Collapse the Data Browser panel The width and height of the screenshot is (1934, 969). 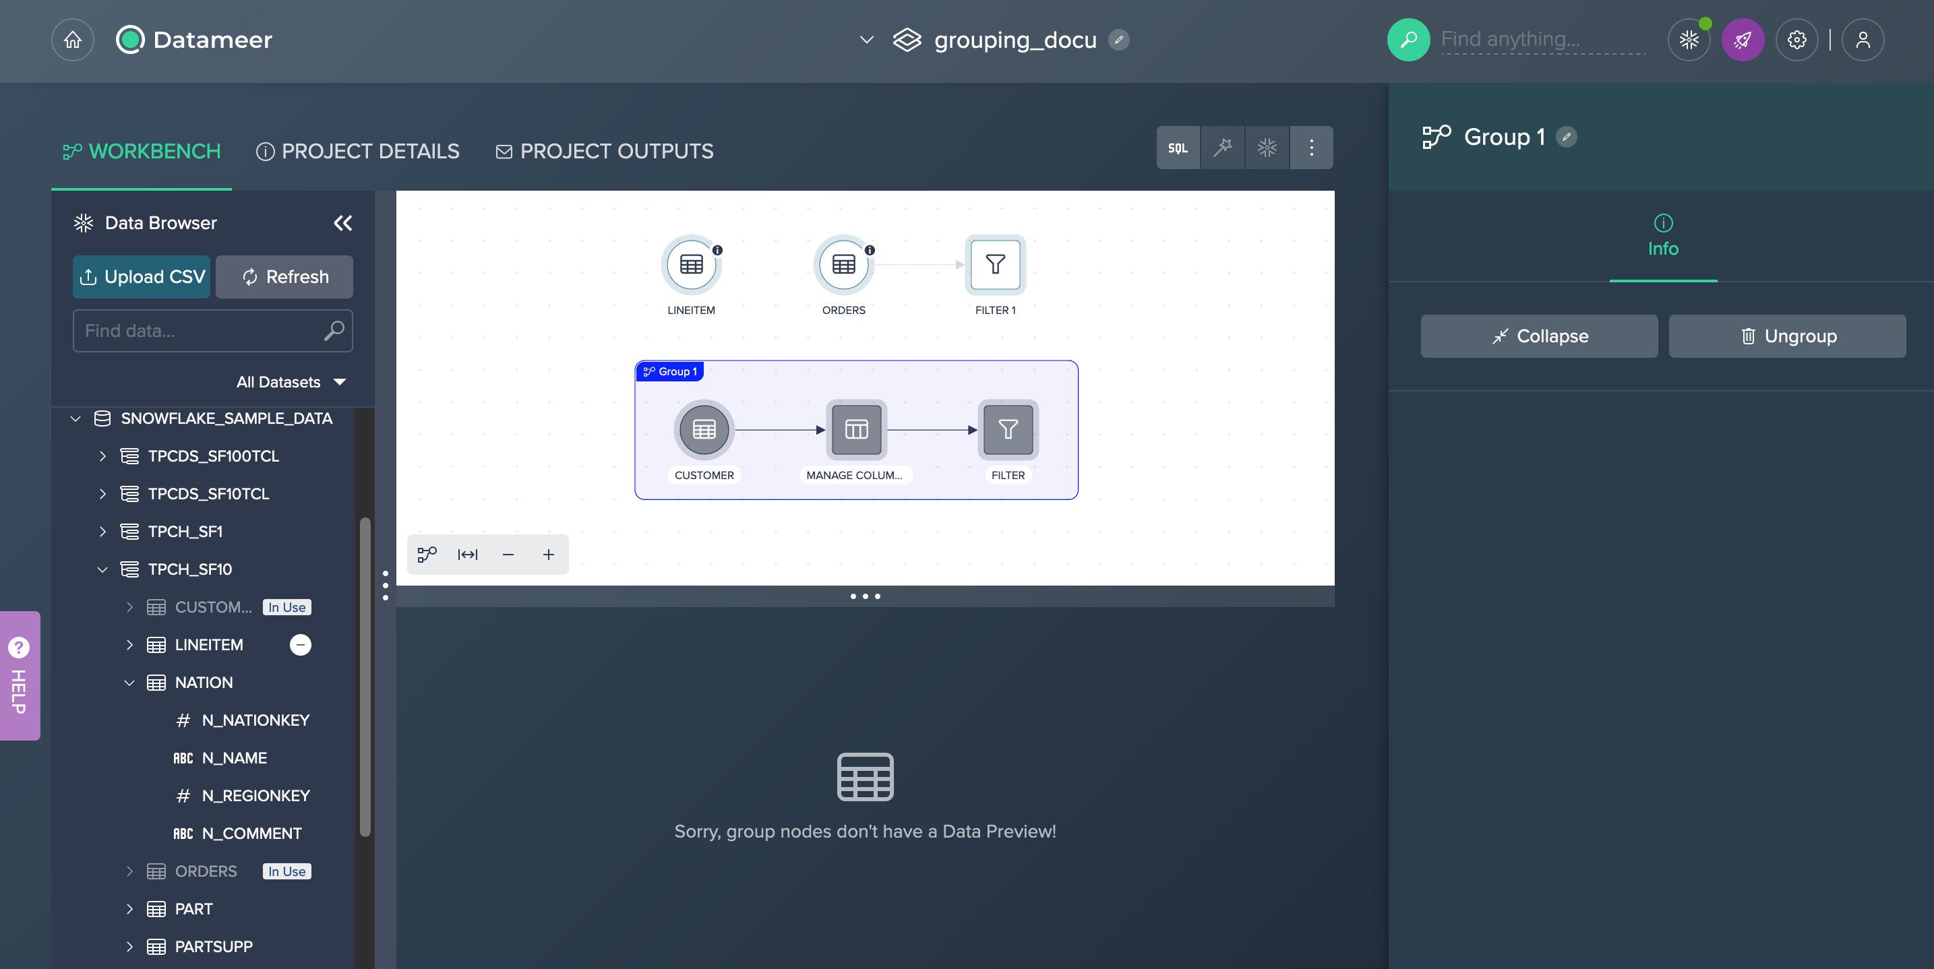coord(342,223)
